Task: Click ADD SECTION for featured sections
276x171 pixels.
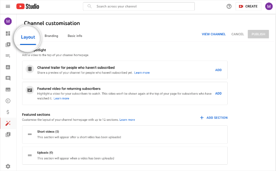Action: pyautogui.click(x=214, y=118)
